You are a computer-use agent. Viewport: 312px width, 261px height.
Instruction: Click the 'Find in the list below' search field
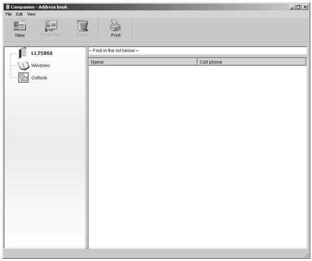(x=197, y=50)
